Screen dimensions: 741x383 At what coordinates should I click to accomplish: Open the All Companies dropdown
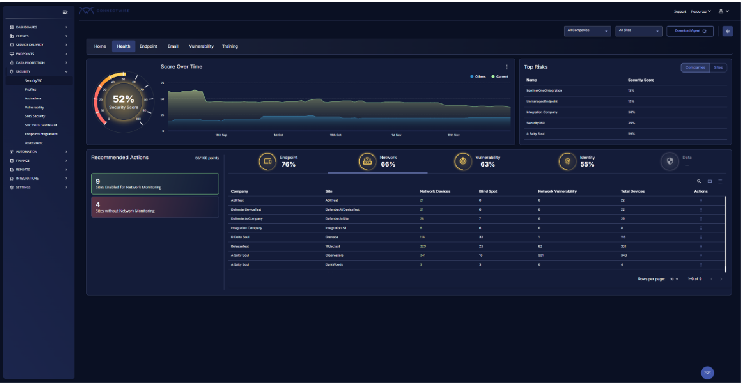pos(587,31)
